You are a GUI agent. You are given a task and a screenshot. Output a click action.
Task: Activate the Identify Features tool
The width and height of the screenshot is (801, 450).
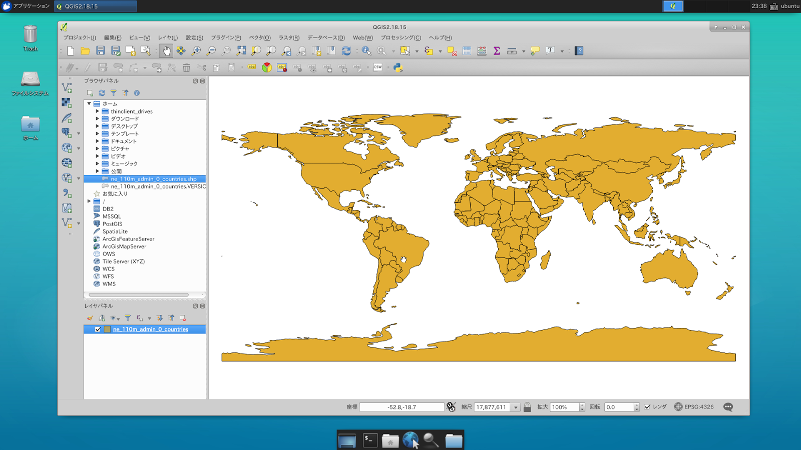click(366, 50)
